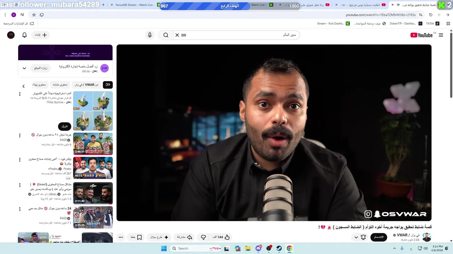Dislike the video
The height and width of the screenshot is (254, 453).
pyautogui.click(x=203, y=237)
